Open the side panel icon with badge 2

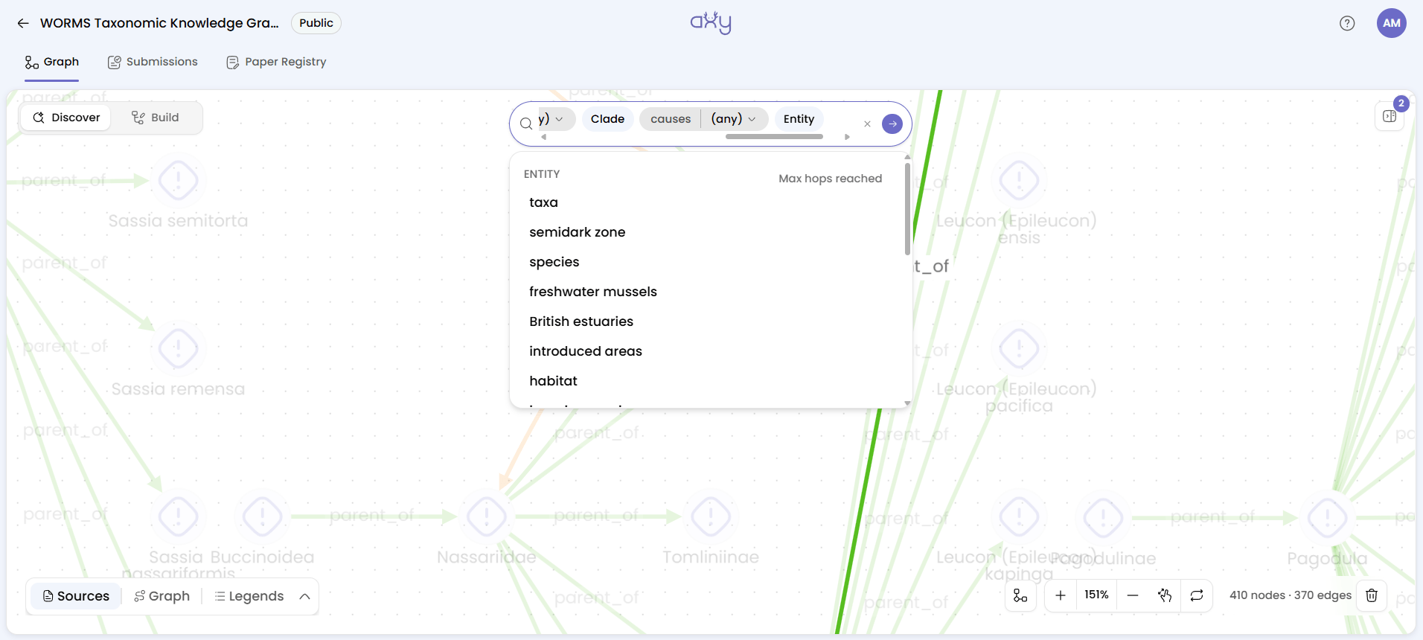[1390, 116]
